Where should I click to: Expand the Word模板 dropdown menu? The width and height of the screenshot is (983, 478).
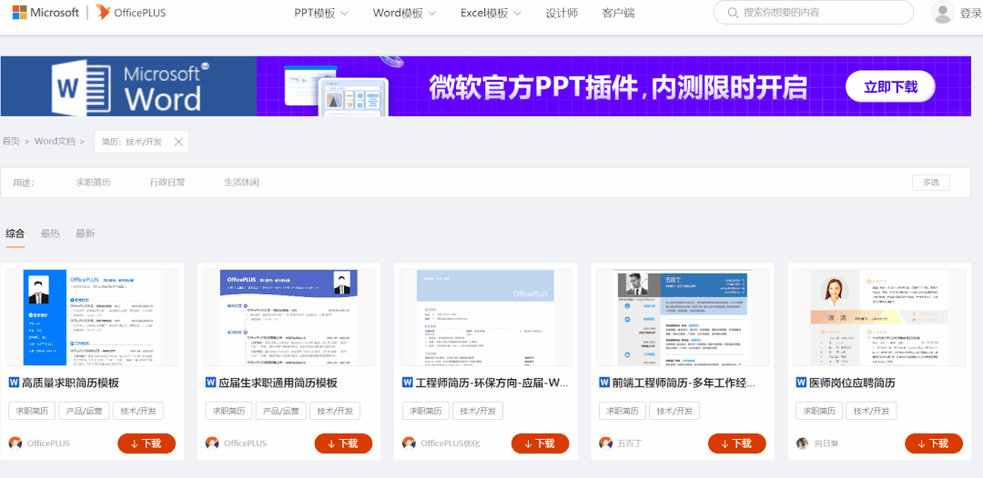(x=404, y=13)
